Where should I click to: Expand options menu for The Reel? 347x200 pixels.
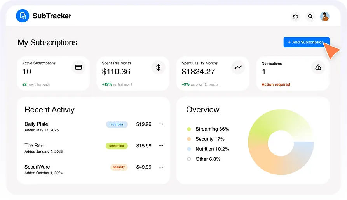(x=161, y=146)
